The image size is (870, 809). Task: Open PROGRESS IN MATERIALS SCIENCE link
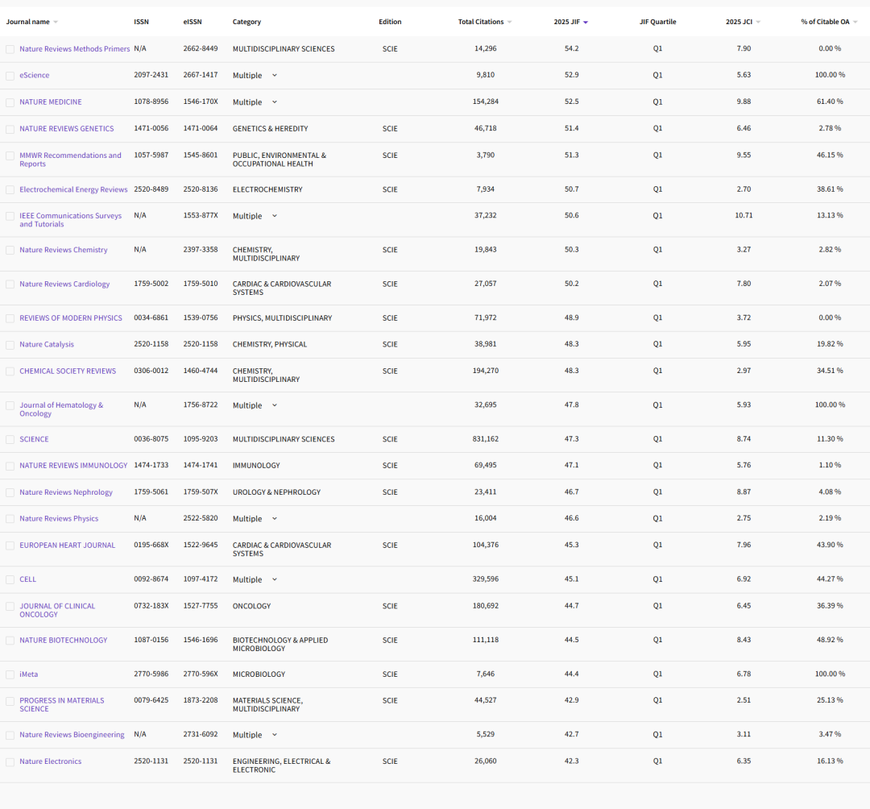point(61,705)
